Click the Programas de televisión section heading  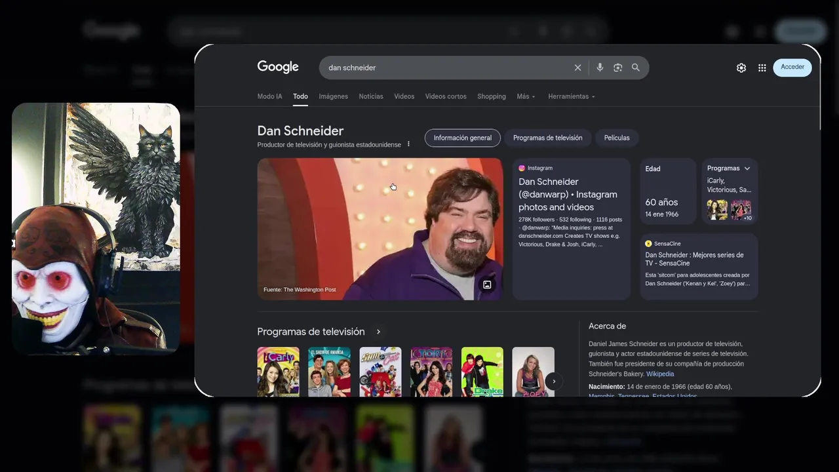[x=311, y=332]
